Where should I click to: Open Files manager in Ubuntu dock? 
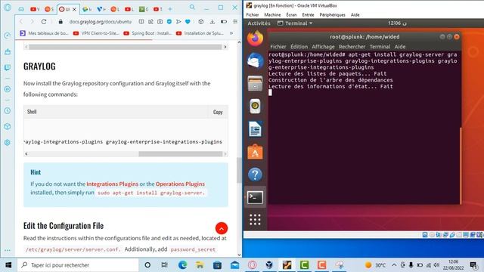click(255, 83)
